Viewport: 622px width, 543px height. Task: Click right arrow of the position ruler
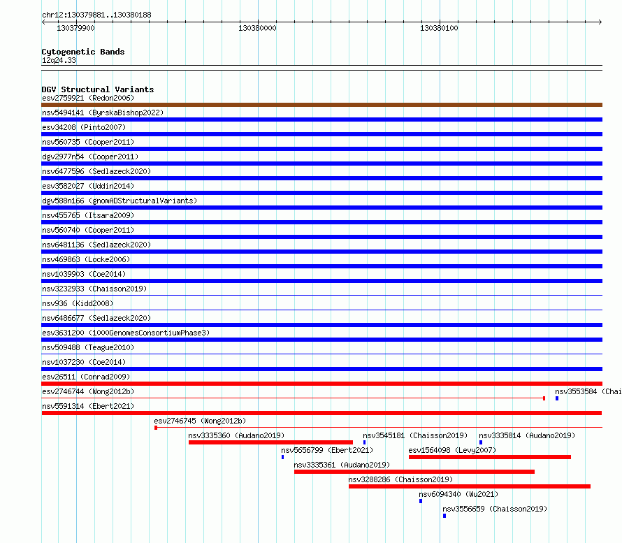[x=600, y=22]
